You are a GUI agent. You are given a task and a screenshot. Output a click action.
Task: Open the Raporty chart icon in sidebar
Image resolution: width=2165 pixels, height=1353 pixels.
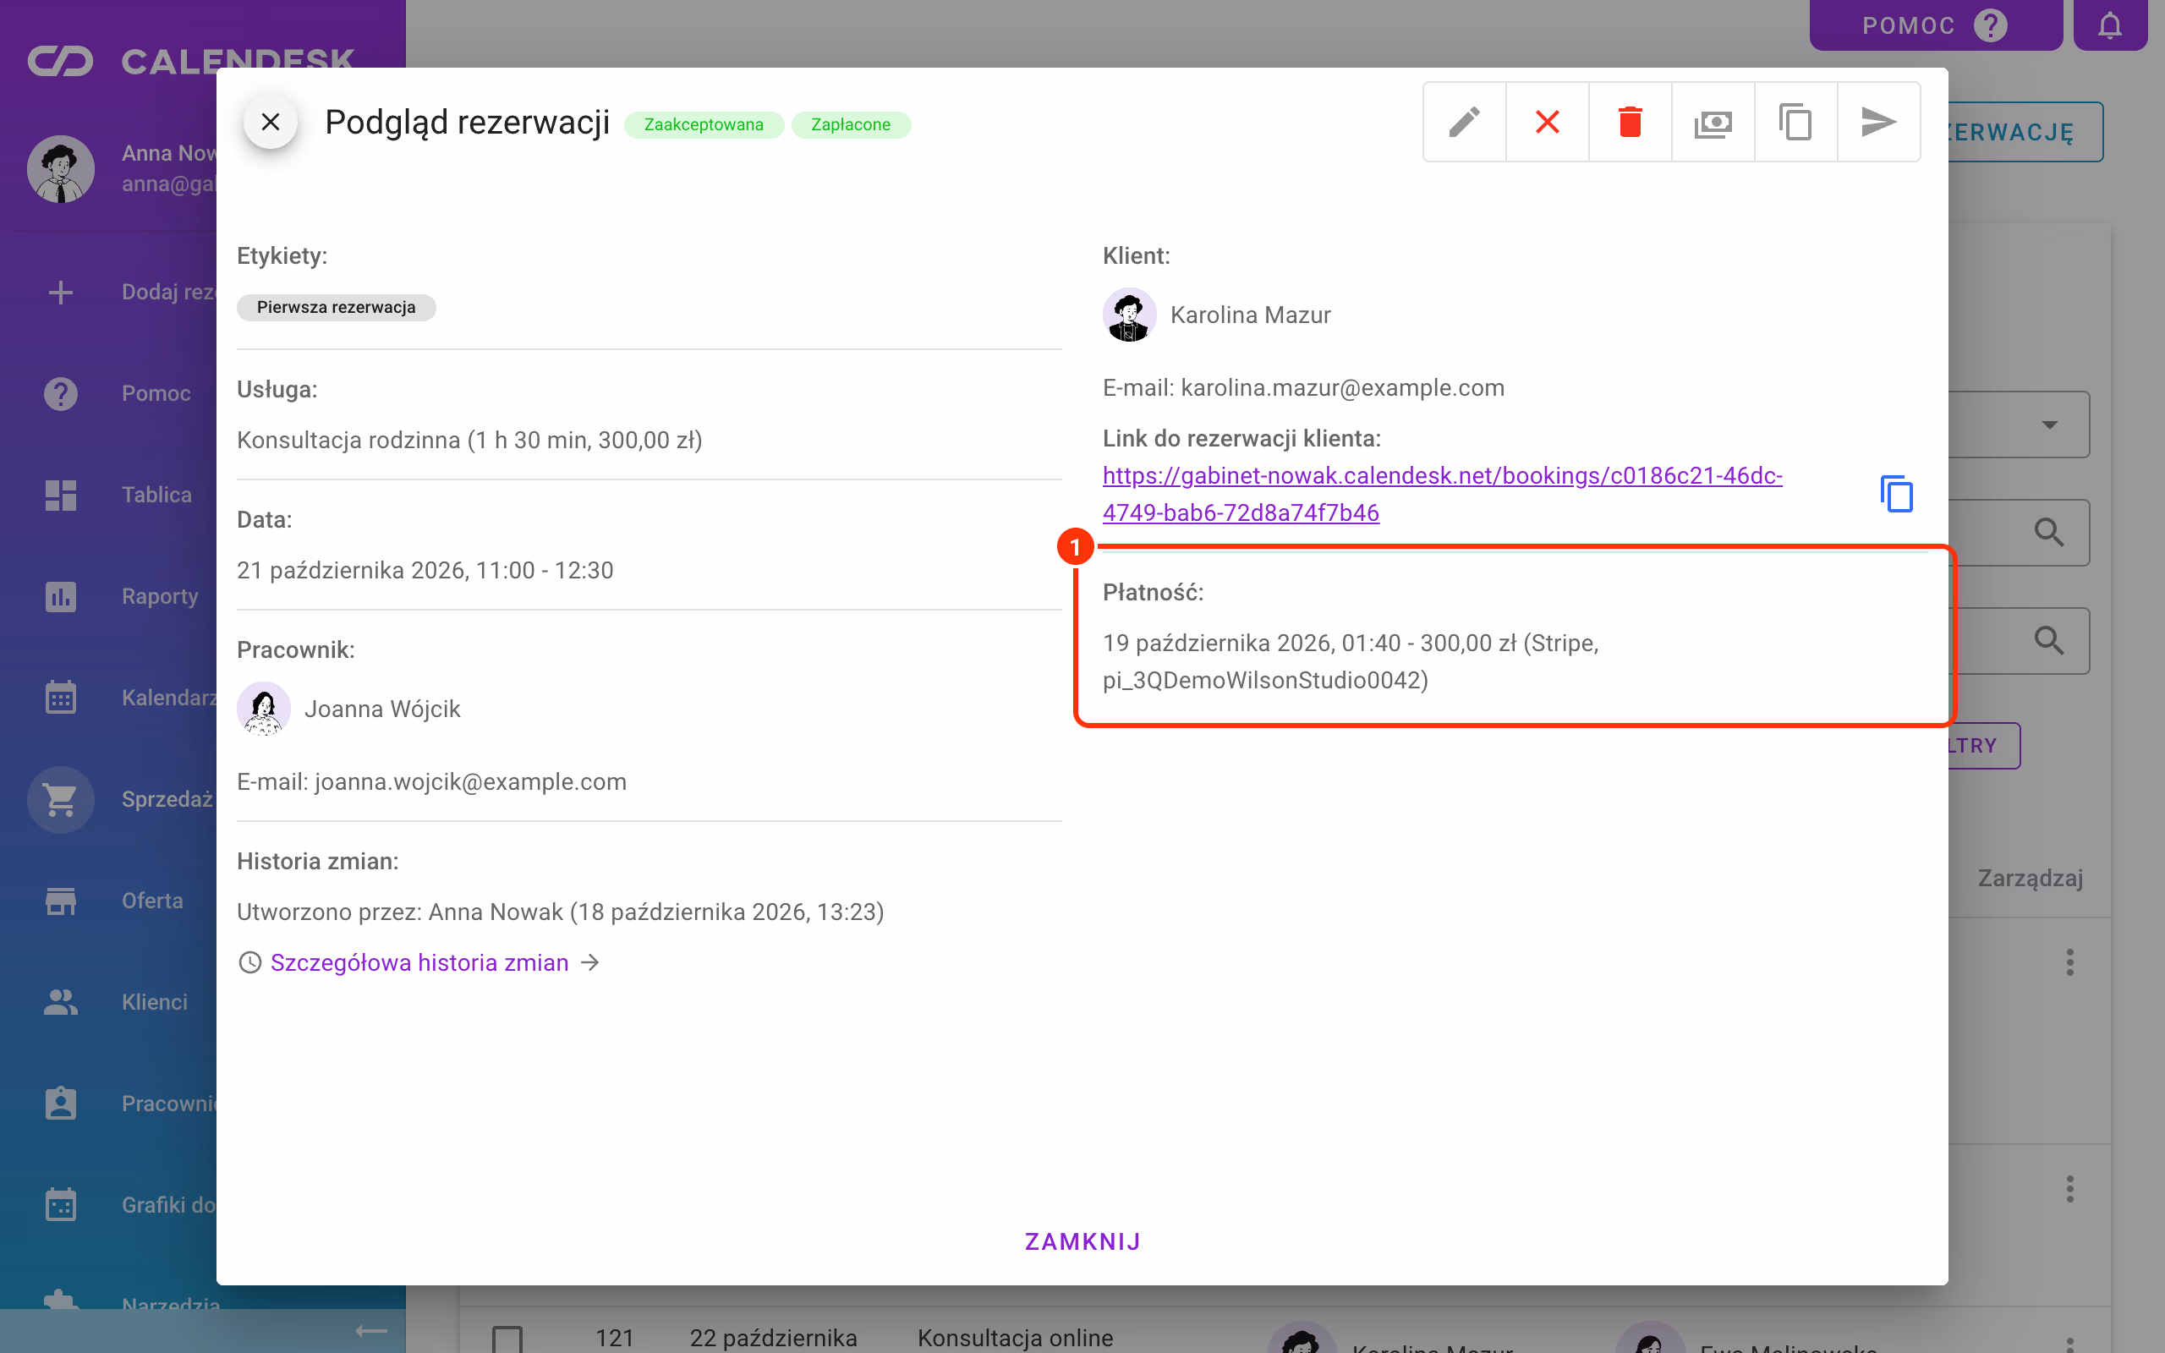point(61,596)
